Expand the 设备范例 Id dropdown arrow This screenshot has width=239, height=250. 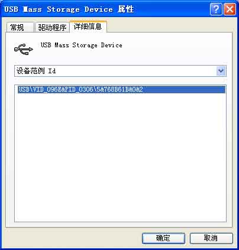(221, 71)
